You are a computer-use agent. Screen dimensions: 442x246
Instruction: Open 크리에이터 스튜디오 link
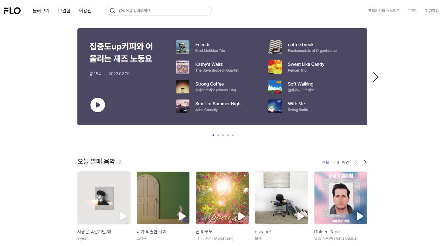pos(384,11)
